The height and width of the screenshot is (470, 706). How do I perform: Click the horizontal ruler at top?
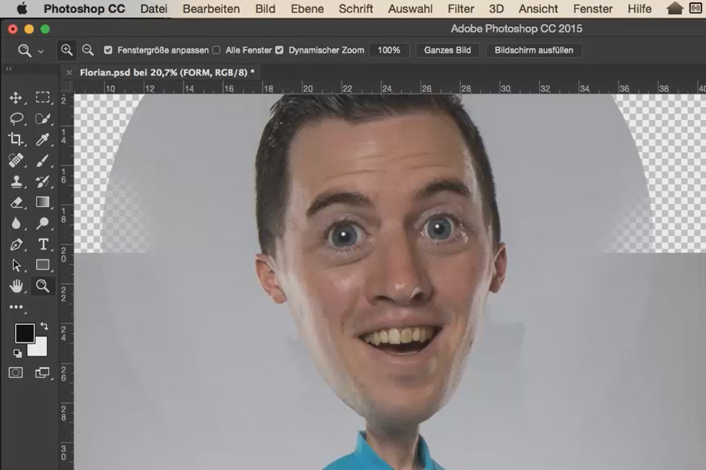pos(389,87)
